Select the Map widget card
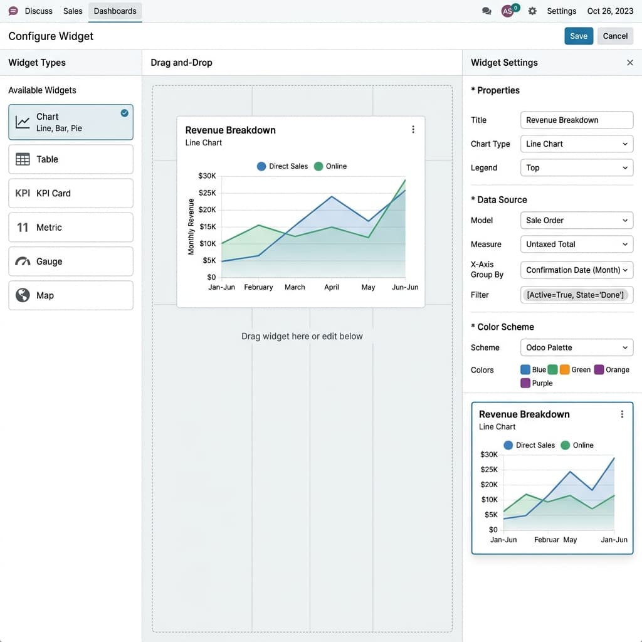The height and width of the screenshot is (642, 642). coord(71,295)
